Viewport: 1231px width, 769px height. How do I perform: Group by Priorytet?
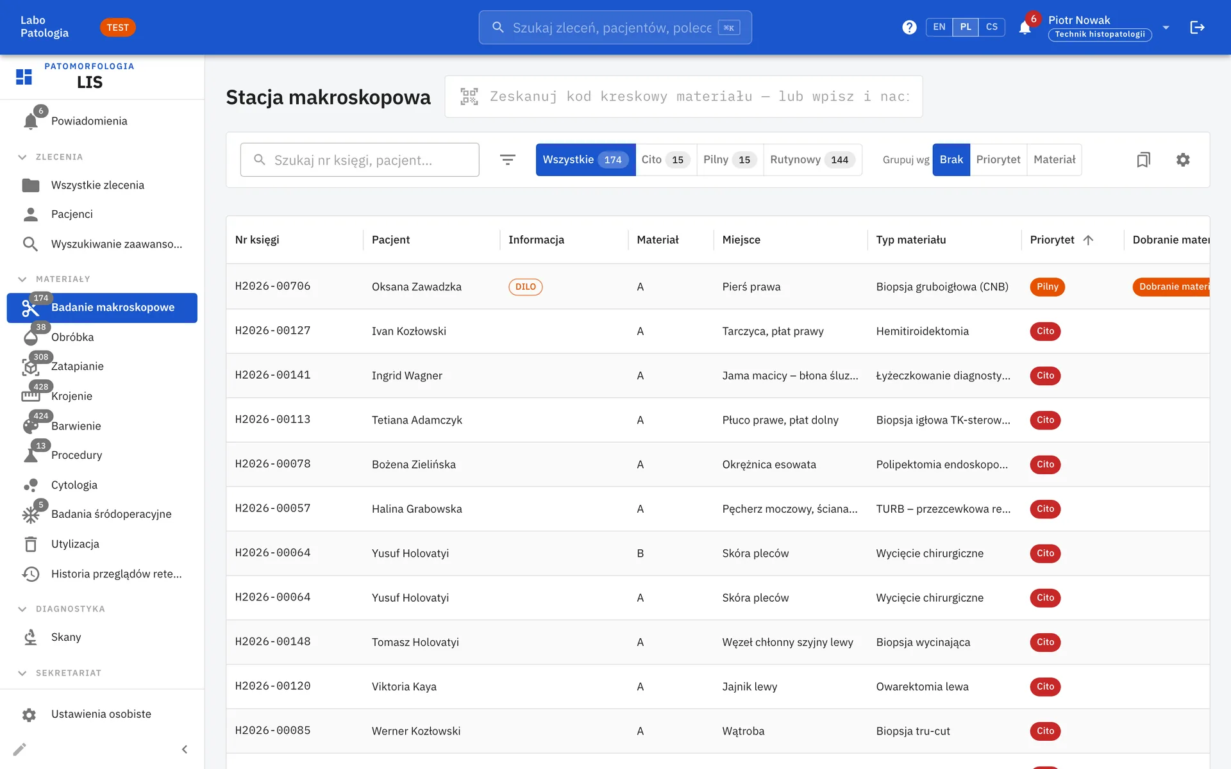coord(998,160)
